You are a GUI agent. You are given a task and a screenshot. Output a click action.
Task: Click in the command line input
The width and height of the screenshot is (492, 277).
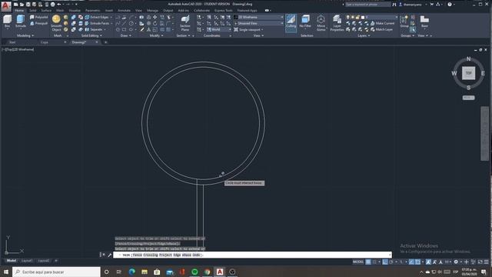(252, 255)
